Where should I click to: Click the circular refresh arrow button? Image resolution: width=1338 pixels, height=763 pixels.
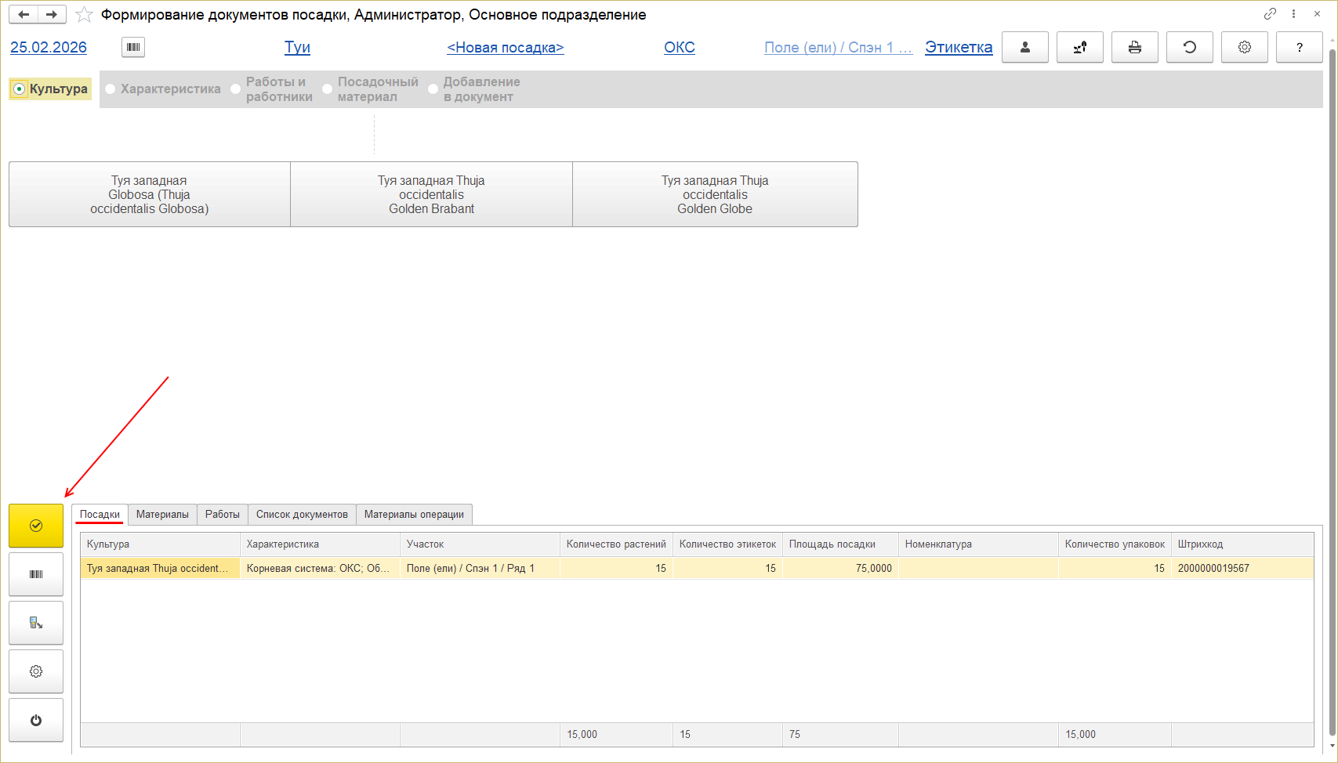pyautogui.click(x=1190, y=47)
